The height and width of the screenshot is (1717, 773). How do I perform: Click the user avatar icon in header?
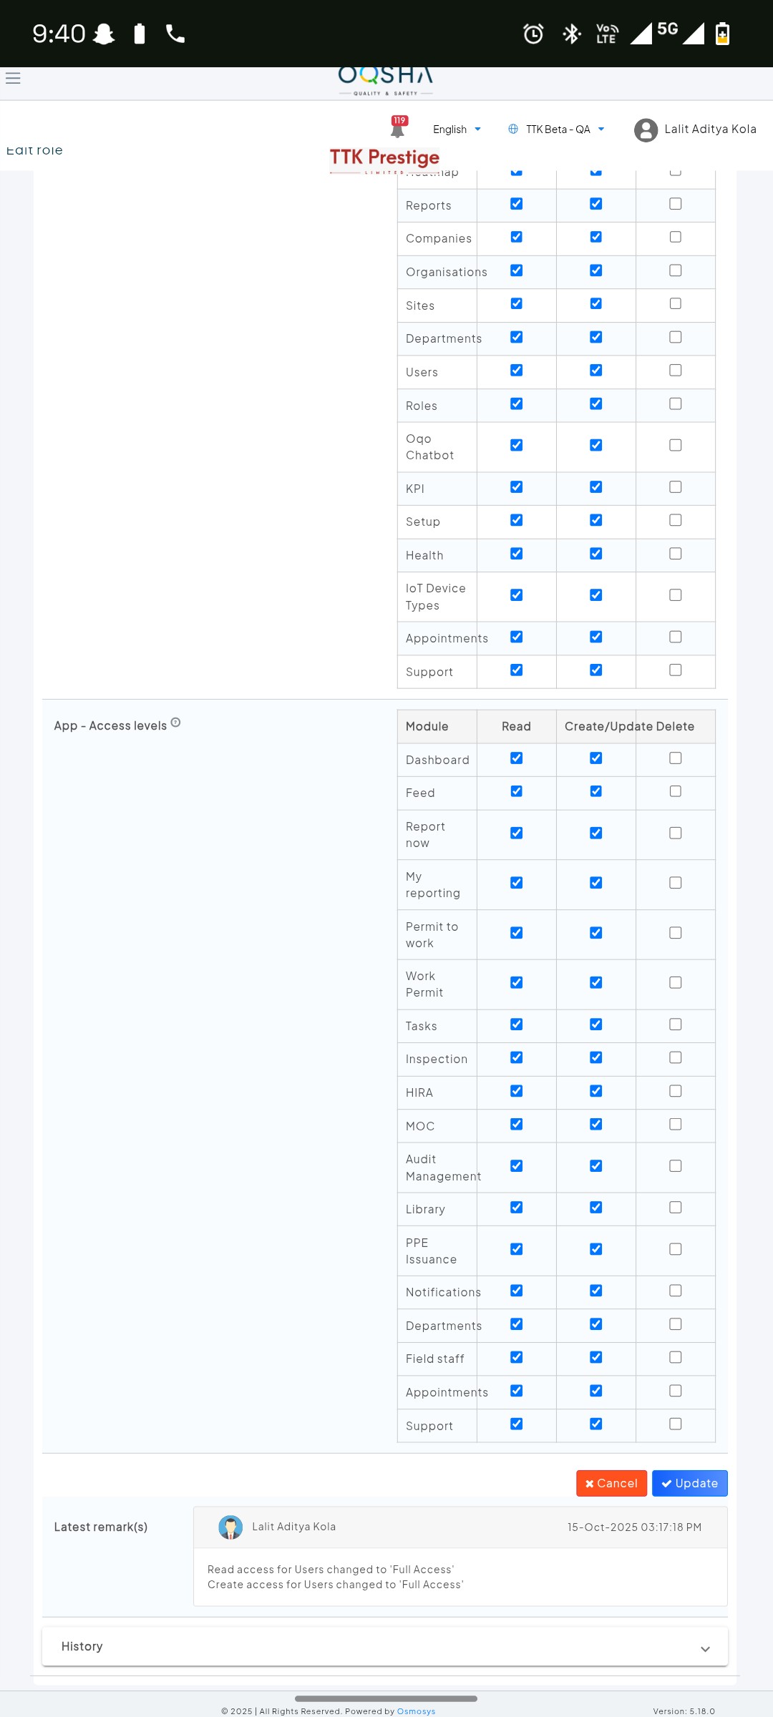pyautogui.click(x=646, y=129)
